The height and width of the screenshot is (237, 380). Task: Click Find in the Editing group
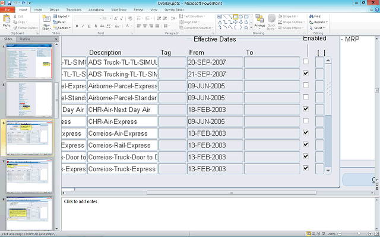[x=316, y=16]
